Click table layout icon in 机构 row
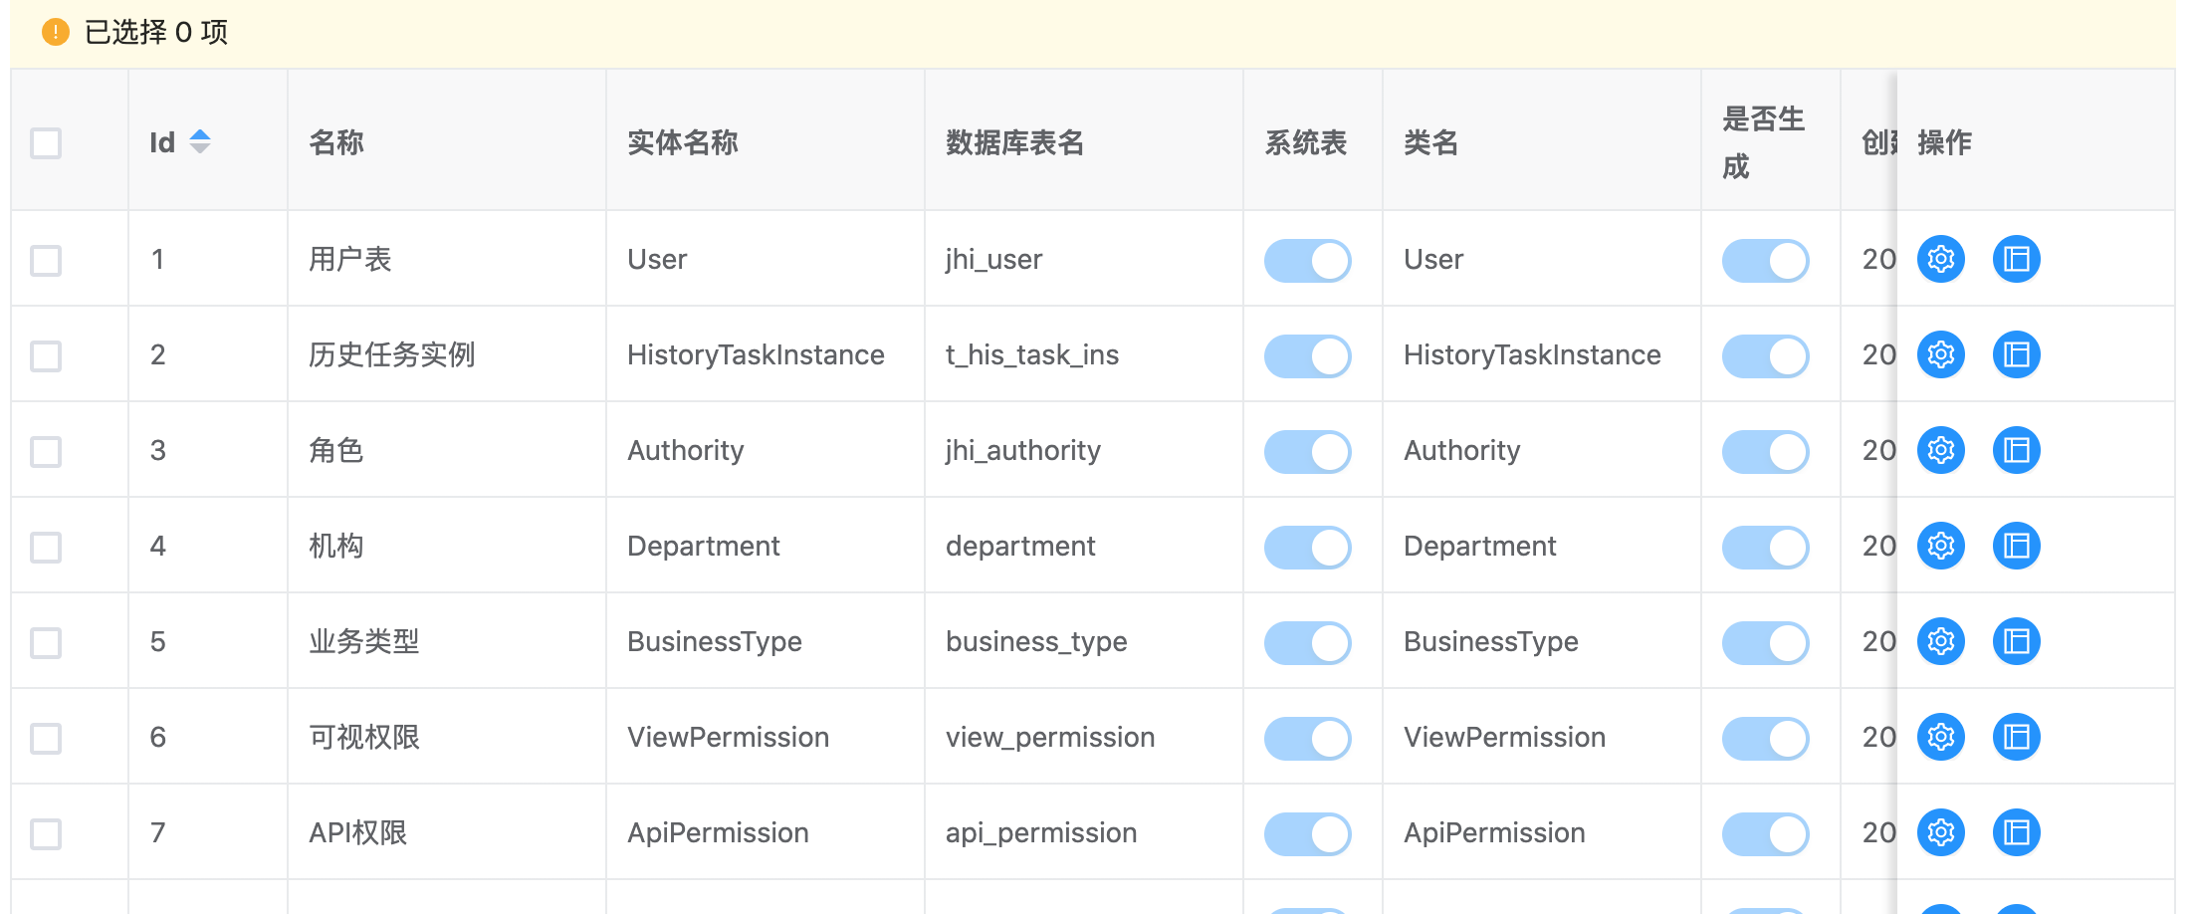2194x914 pixels. pyautogui.click(x=2016, y=546)
